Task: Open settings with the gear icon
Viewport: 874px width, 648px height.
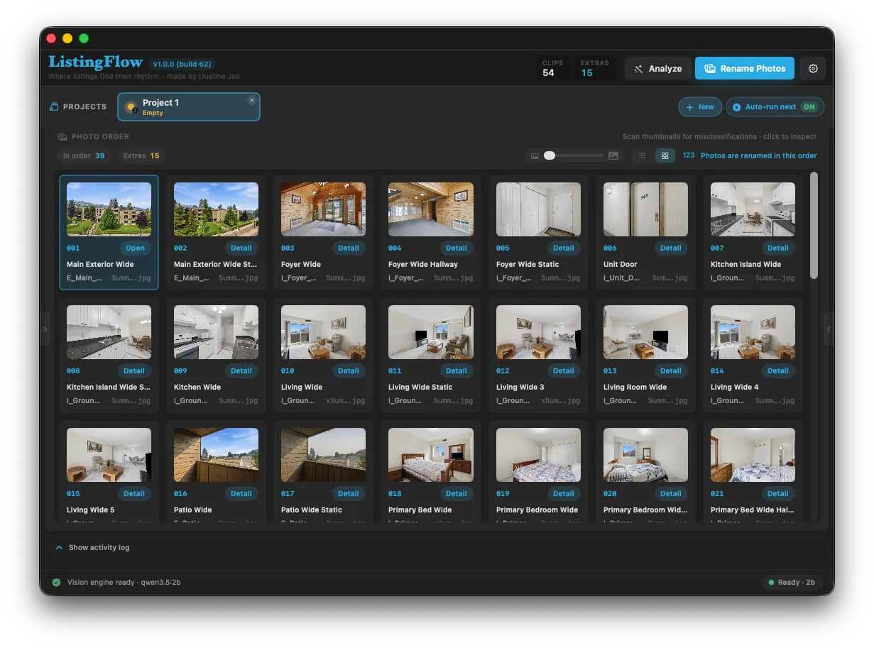Action: [813, 68]
